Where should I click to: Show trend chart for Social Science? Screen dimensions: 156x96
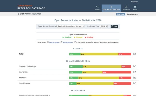pos(134,83)
